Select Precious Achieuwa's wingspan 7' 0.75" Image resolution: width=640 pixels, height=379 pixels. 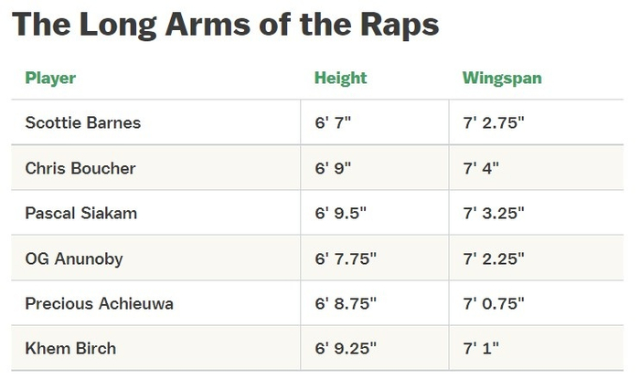494,303
